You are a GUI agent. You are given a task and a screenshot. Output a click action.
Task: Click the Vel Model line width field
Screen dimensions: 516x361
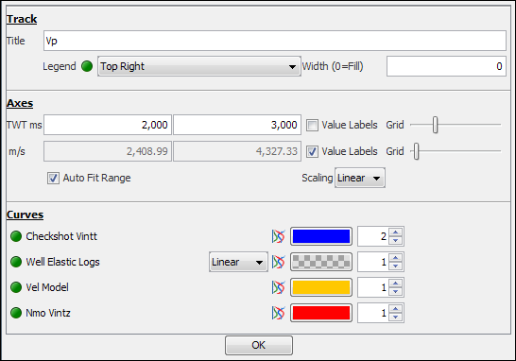(x=373, y=287)
